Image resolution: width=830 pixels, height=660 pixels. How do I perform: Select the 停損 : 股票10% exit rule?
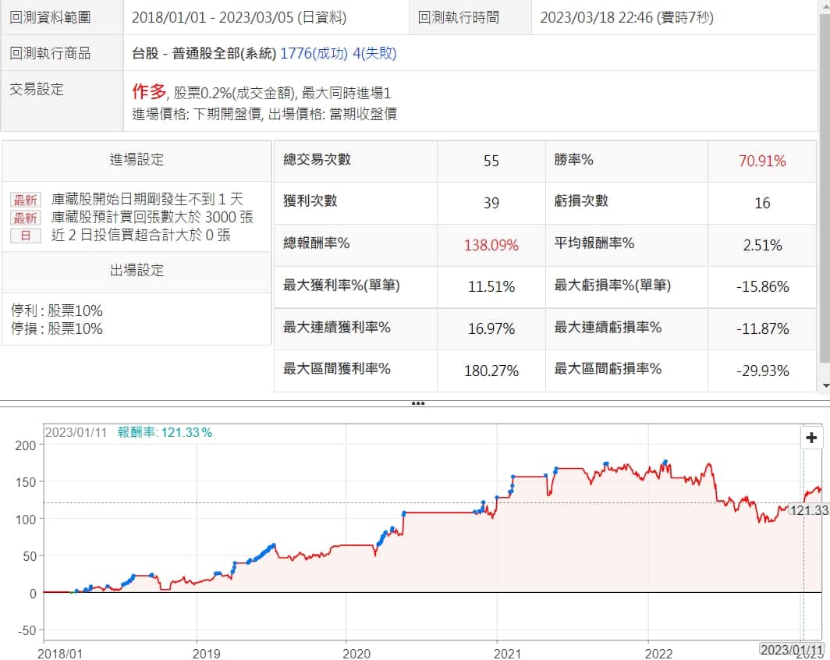pyautogui.click(x=57, y=328)
